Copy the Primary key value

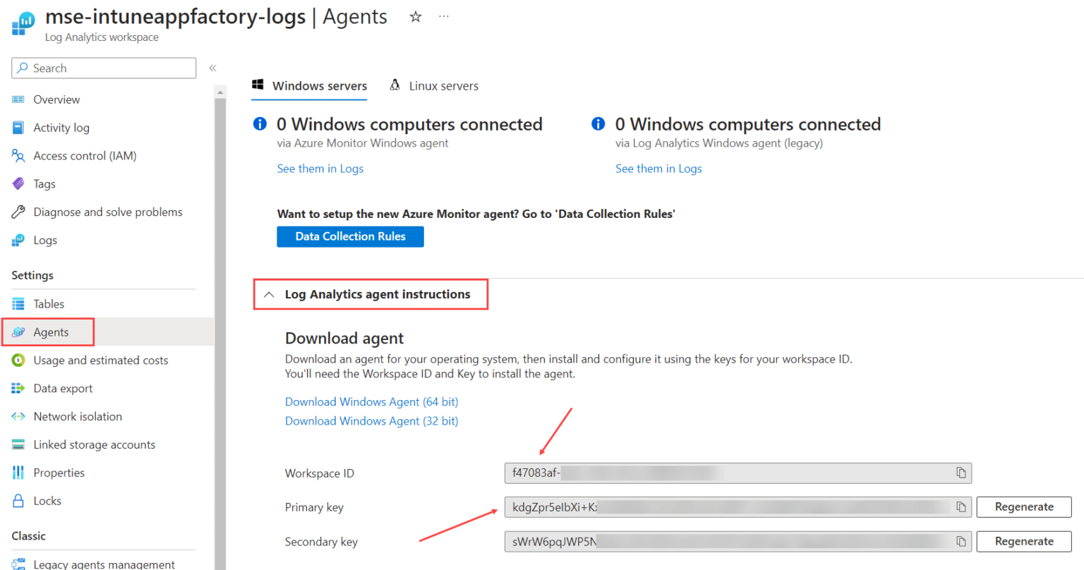tap(961, 507)
